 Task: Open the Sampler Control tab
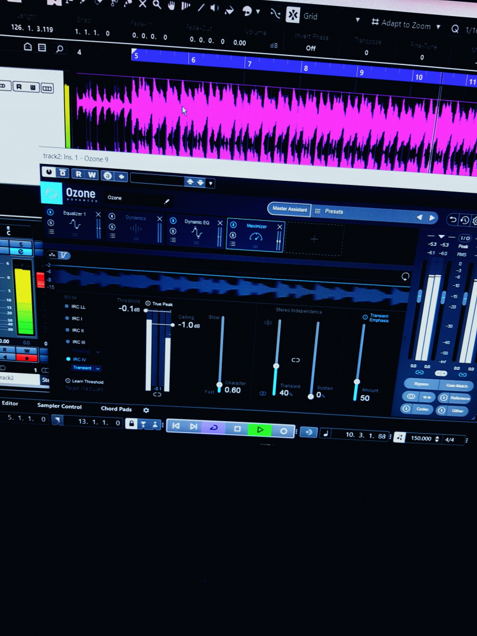point(60,406)
